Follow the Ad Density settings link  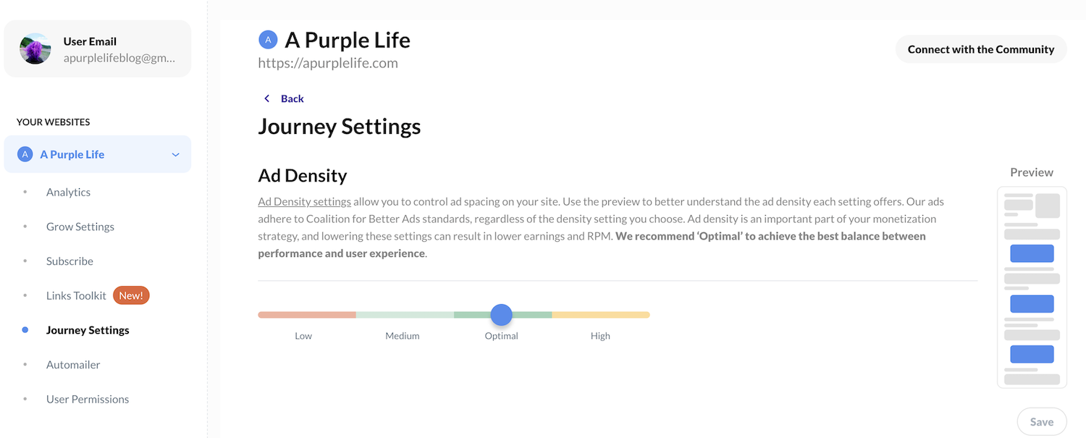tap(304, 201)
